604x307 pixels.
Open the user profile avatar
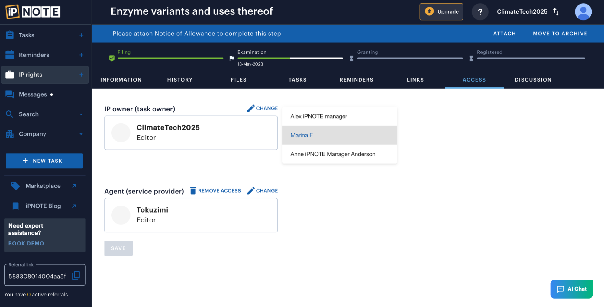point(583,12)
